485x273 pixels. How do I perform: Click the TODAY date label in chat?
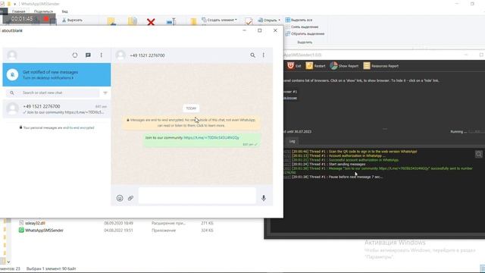tap(191, 108)
